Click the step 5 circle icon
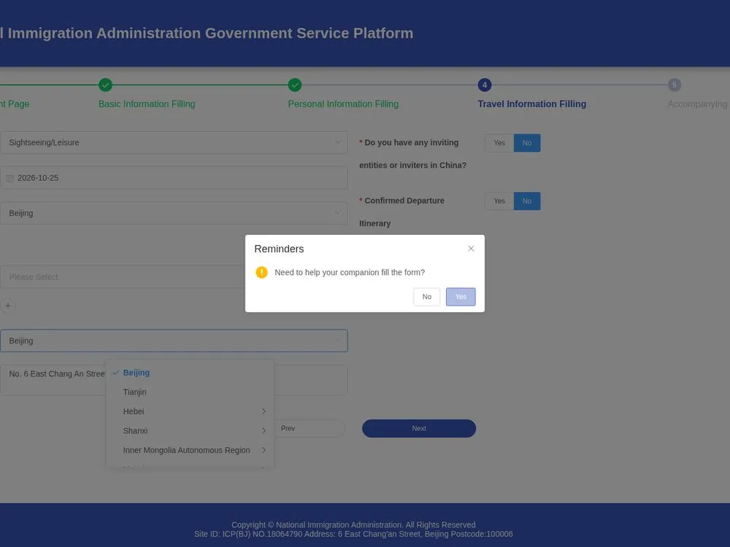The image size is (730, 547). pyautogui.click(x=674, y=85)
